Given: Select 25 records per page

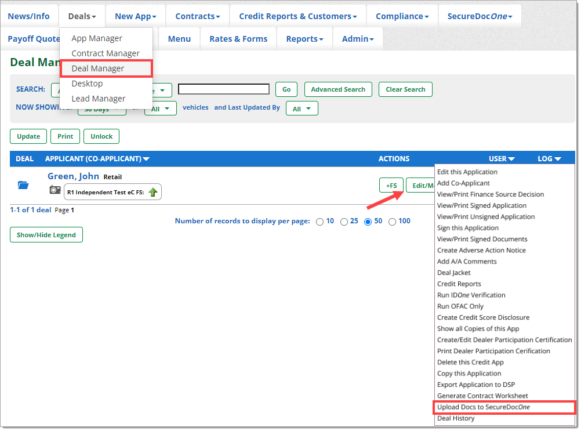Looking at the screenshot, I should [x=344, y=222].
